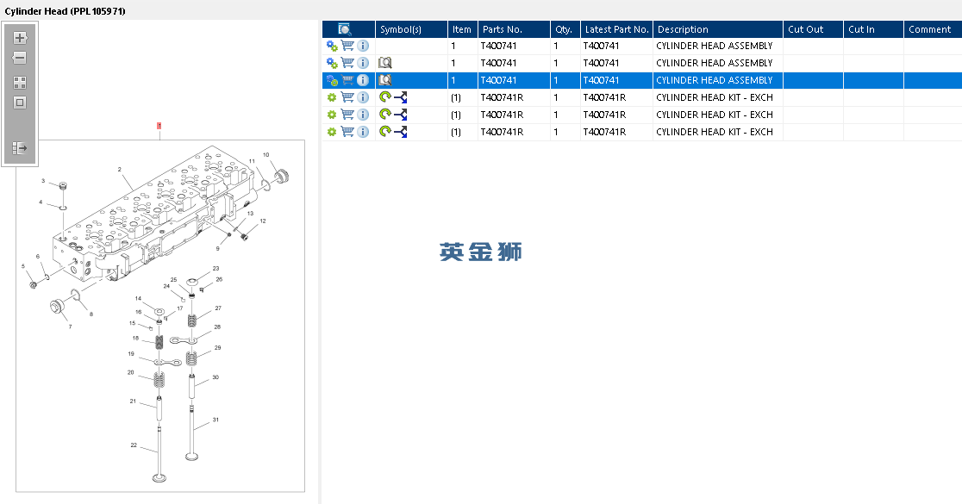Select the single-square fit view icon
962x504 pixels.
point(20,103)
